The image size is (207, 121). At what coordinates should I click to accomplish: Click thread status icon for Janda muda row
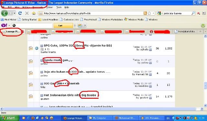tap(31, 61)
